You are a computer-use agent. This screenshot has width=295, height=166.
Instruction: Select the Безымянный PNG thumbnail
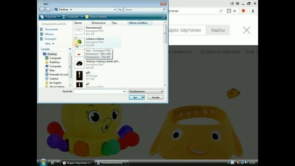pos(79,31)
